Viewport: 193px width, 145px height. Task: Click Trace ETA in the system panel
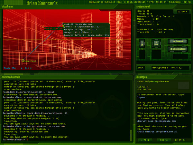pyautogui.click(x=151, y=32)
